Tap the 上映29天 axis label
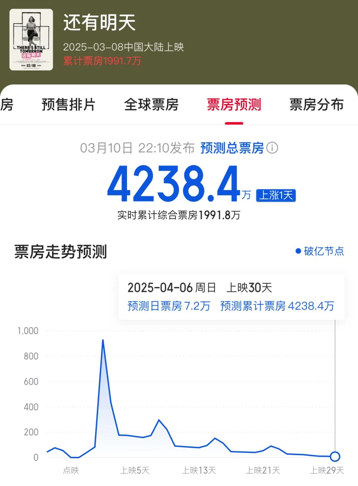The image size is (358, 486). click(327, 470)
